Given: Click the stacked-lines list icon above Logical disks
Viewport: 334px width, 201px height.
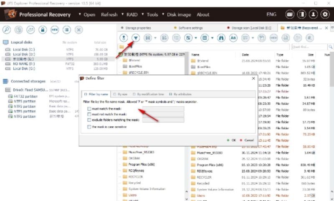Looking at the screenshot, I should pos(67,30).
